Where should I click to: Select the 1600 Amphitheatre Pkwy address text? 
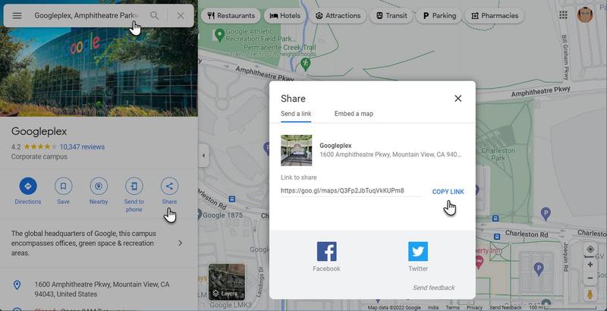[102, 289]
